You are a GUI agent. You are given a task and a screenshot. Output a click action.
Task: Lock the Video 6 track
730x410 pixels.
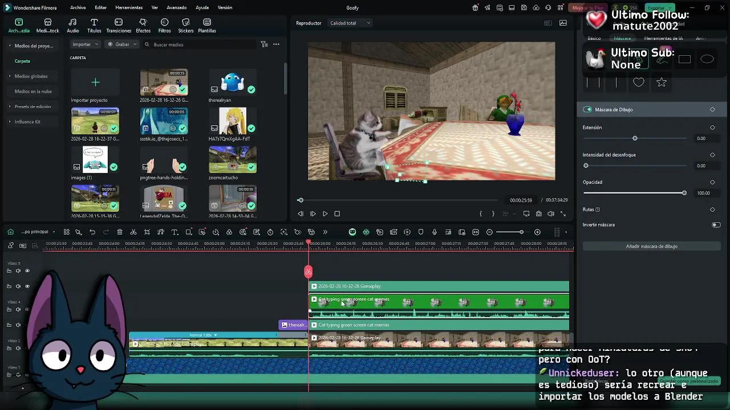pos(9,270)
